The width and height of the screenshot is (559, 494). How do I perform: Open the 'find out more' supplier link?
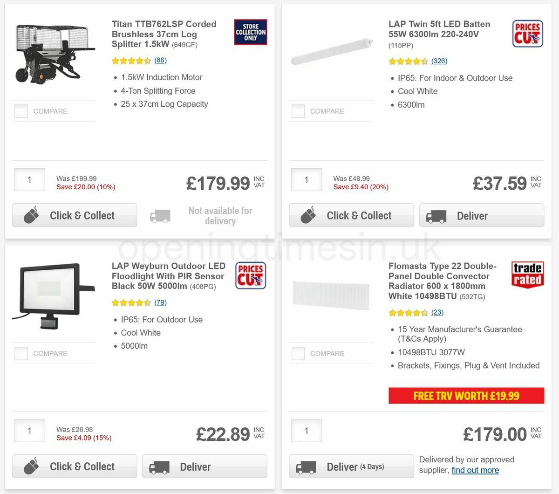click(475, 470)
